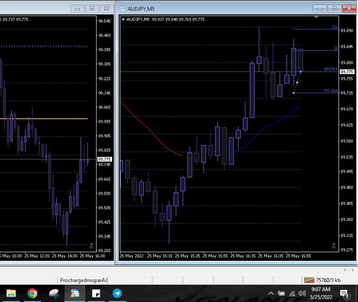The image size is (358, 302).
Task: Select the H1 Line label
Action: tap(331, 91)
